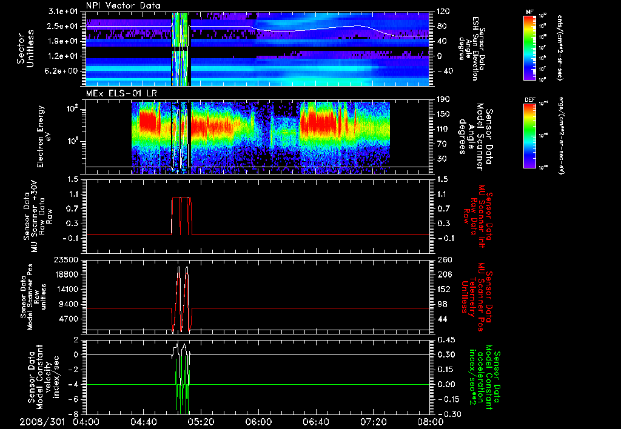
Task: Click the DEF energy flux color bar
Action: tap(529, 135)
